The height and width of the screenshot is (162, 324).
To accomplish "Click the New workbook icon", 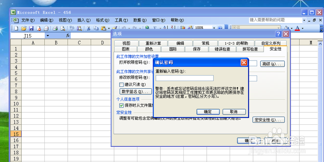I will click(16, 28).
